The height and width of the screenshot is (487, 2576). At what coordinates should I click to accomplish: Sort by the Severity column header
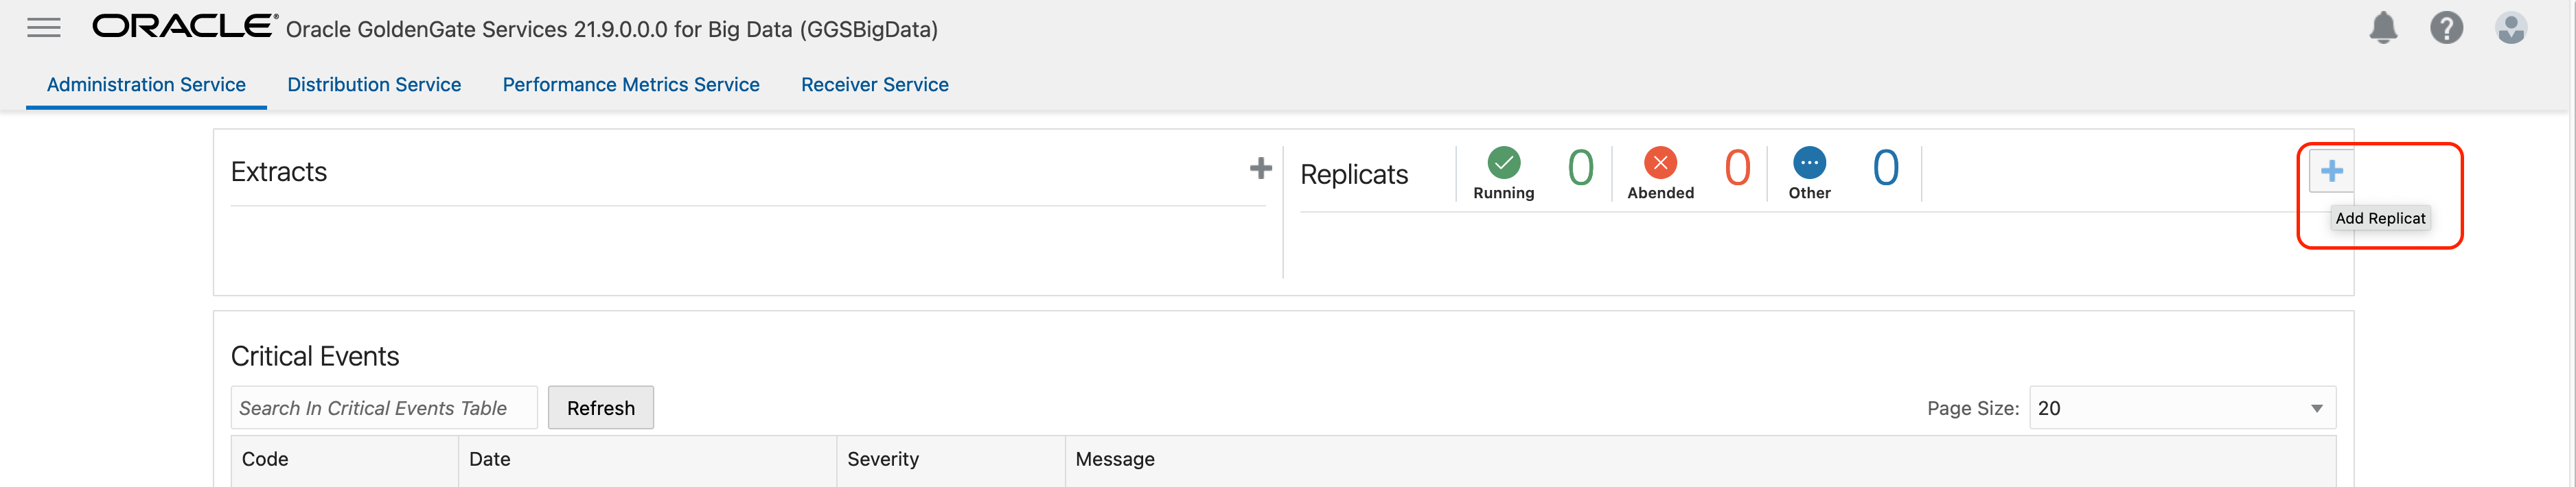click(882, 459)
